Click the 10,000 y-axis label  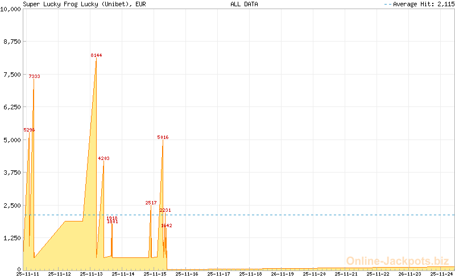point(11,10)
